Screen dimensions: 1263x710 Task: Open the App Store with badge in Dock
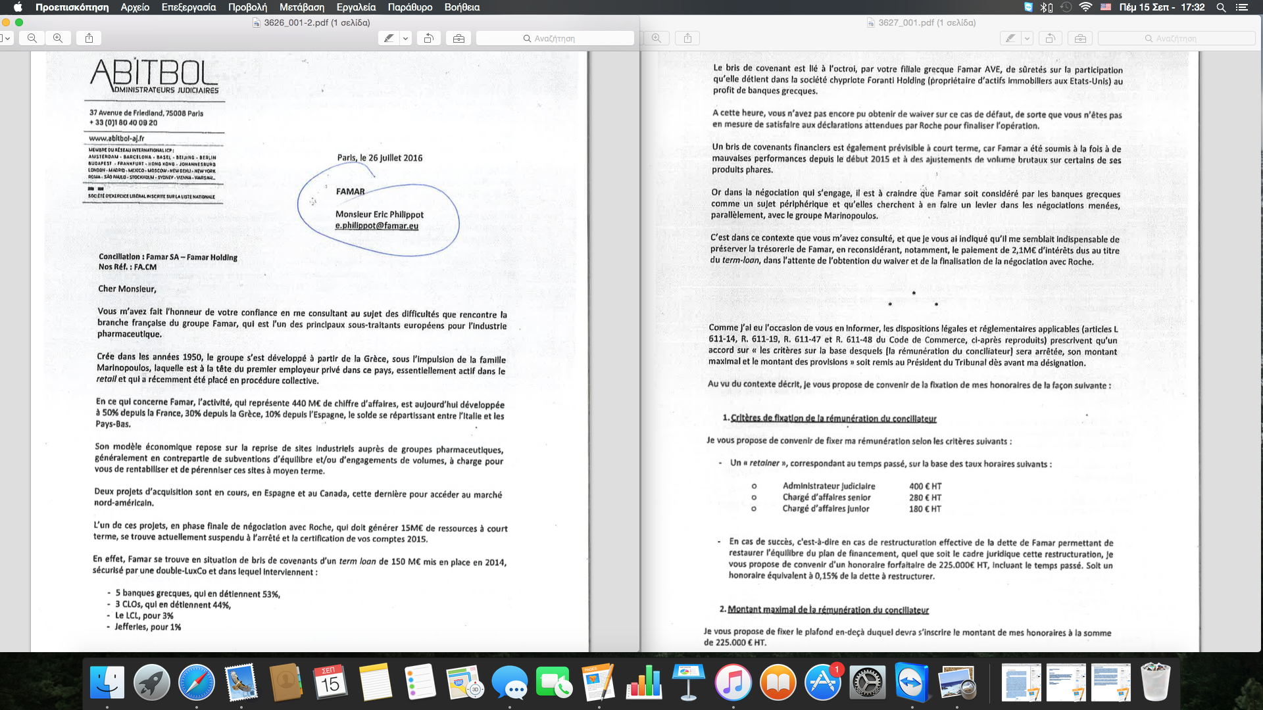pos(822,682)
